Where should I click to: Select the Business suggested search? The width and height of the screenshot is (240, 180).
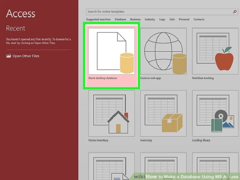(135, 20)
